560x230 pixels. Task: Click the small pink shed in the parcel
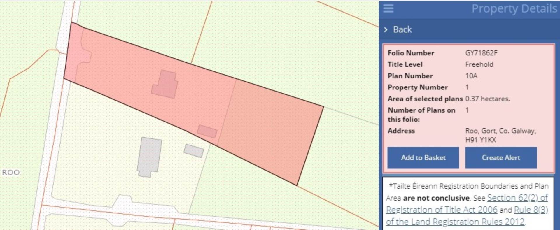click(x=207, y=131)
